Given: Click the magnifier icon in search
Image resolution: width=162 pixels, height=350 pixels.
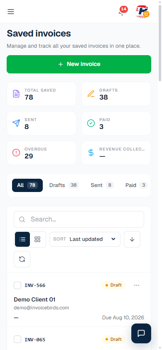Looking at the screenshot, I should click(x=22, y=219).
